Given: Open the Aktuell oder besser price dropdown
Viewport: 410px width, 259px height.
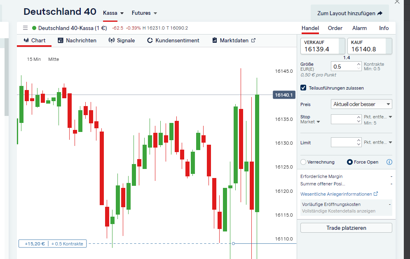Looking at the screenshot, I should [361, 104].
